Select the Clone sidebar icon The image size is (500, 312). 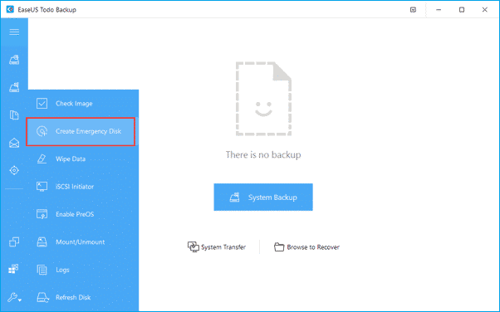14,242
